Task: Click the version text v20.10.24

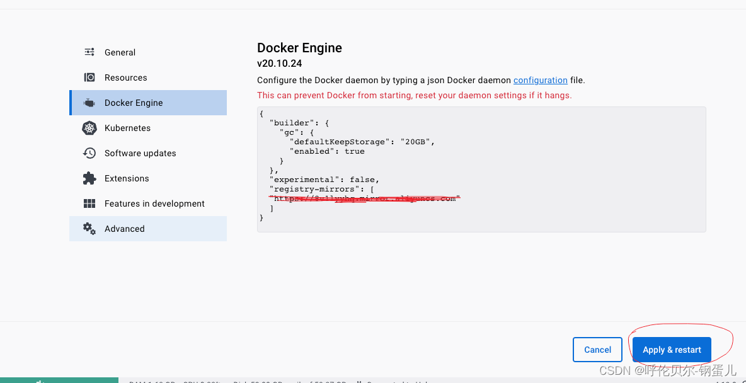Action: [x=279, y=63]
